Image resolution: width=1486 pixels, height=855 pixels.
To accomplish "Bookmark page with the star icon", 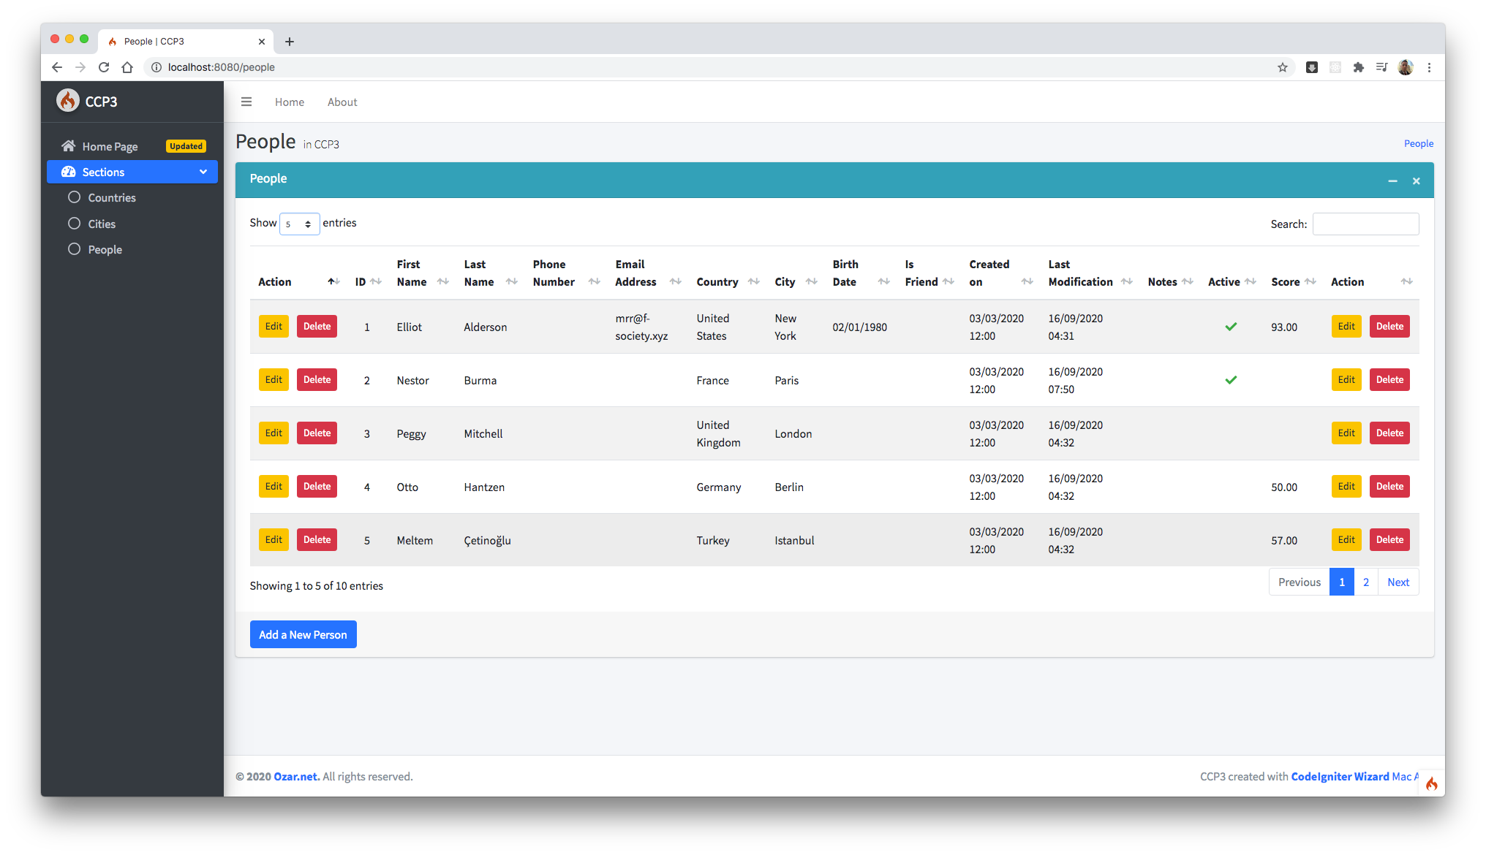I will [1283, 67].
